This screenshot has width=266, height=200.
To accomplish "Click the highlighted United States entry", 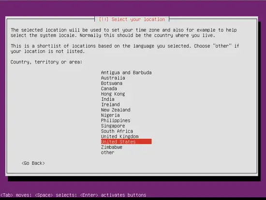I will (x=126, y=141).
